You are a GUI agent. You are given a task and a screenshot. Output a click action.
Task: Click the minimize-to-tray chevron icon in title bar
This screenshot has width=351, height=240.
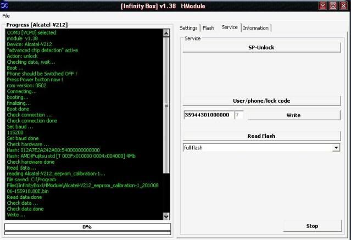[x=324, y=5]
